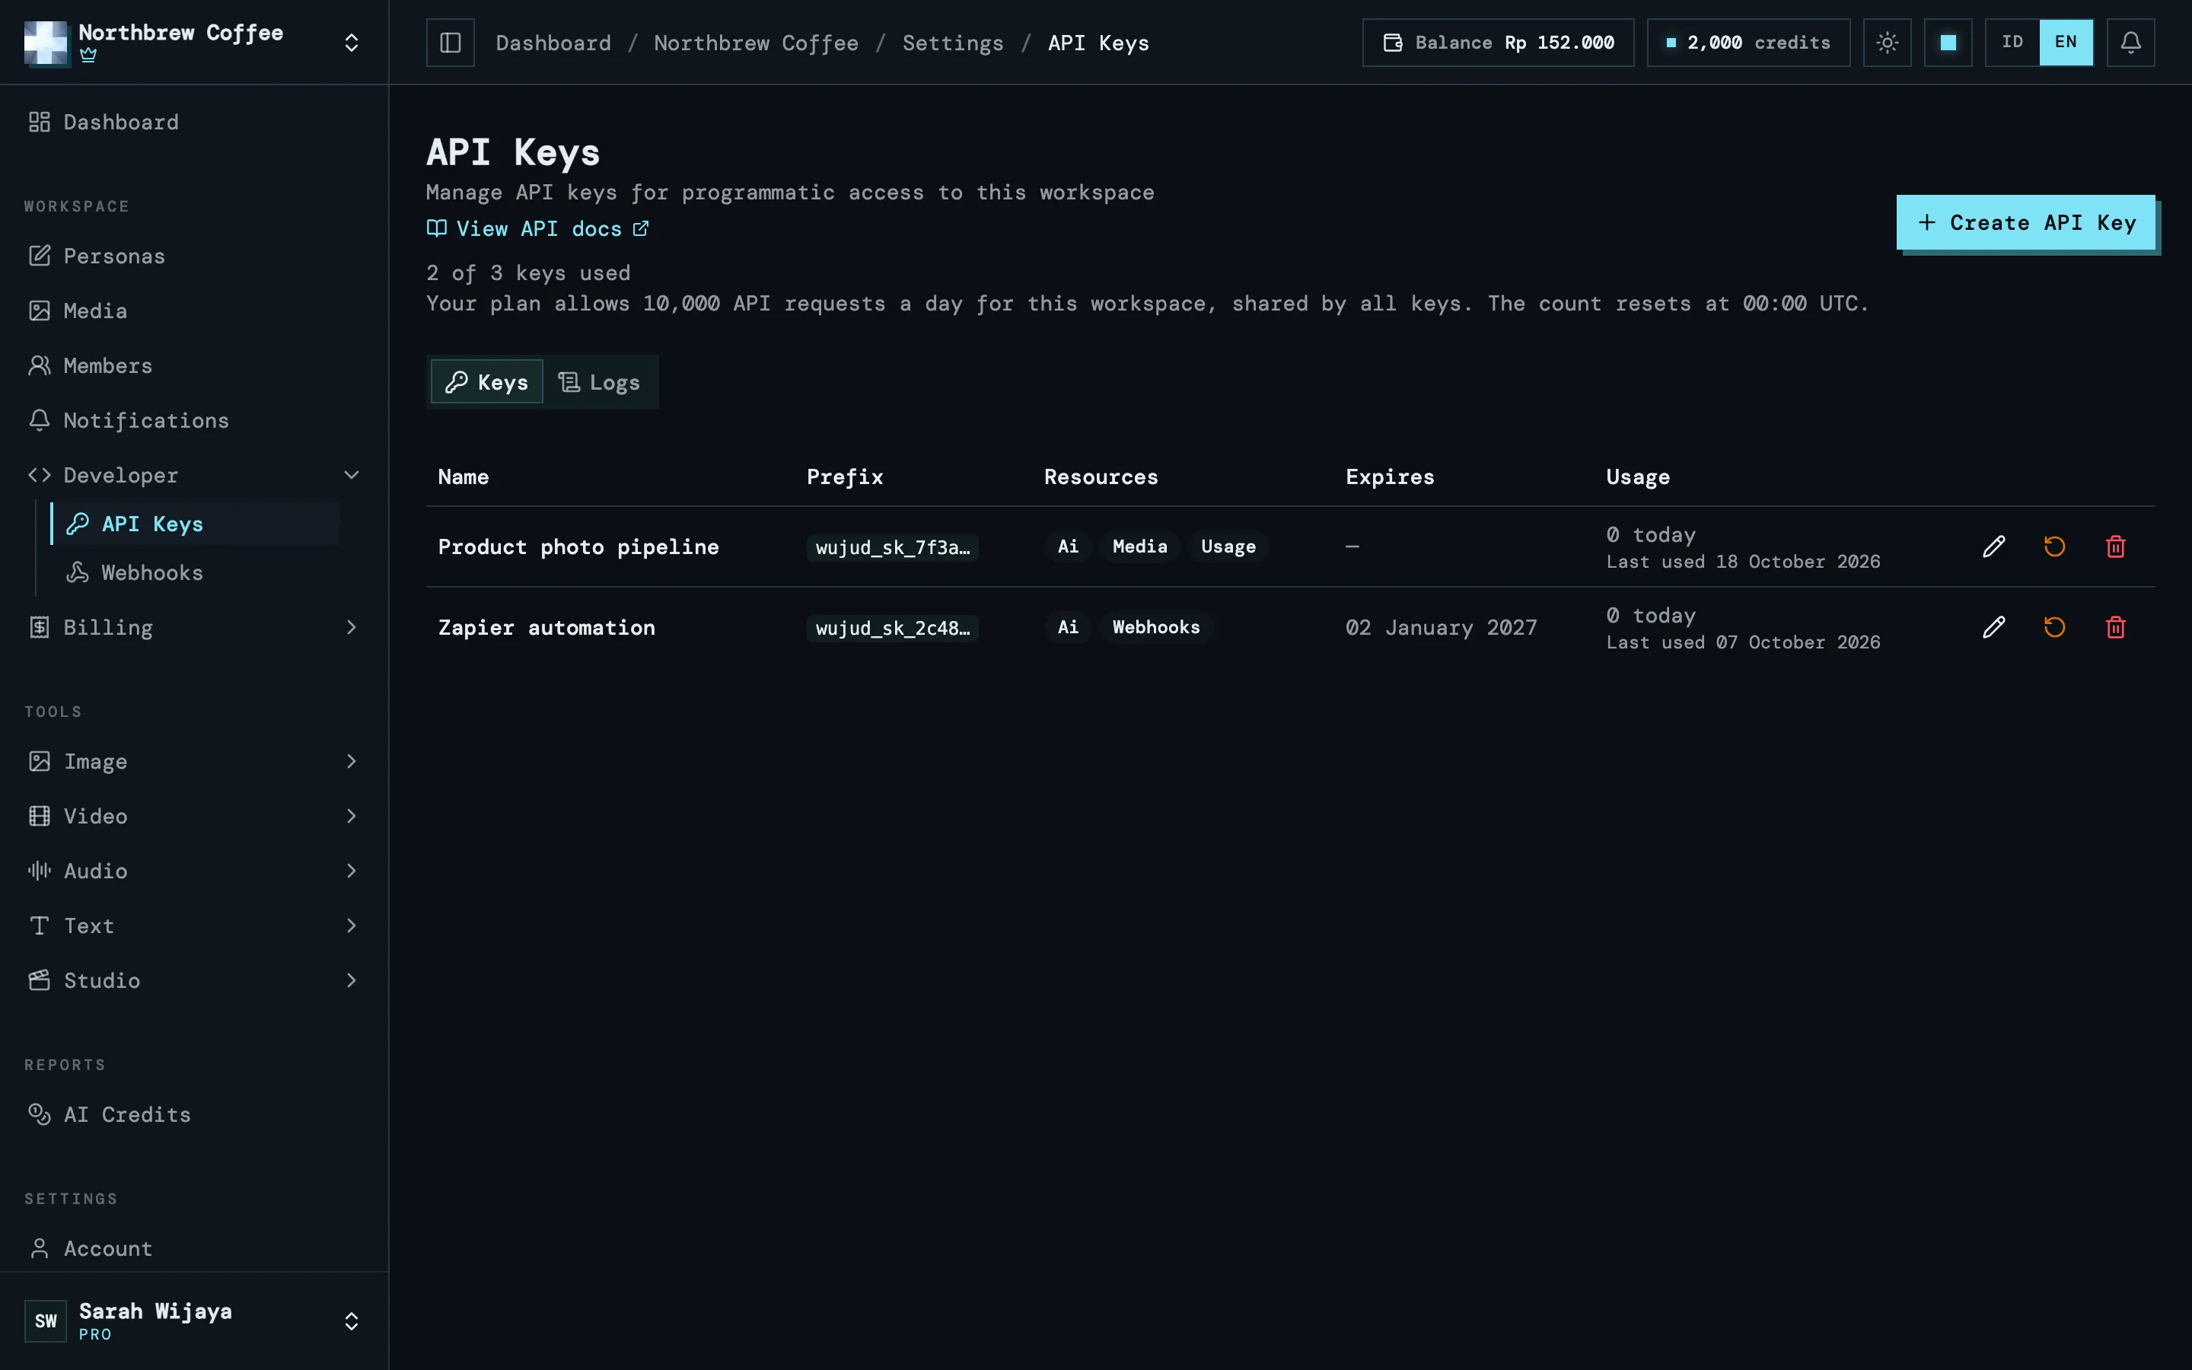Click the Northbrew Coffee breadcrumb

click(757, 43)
